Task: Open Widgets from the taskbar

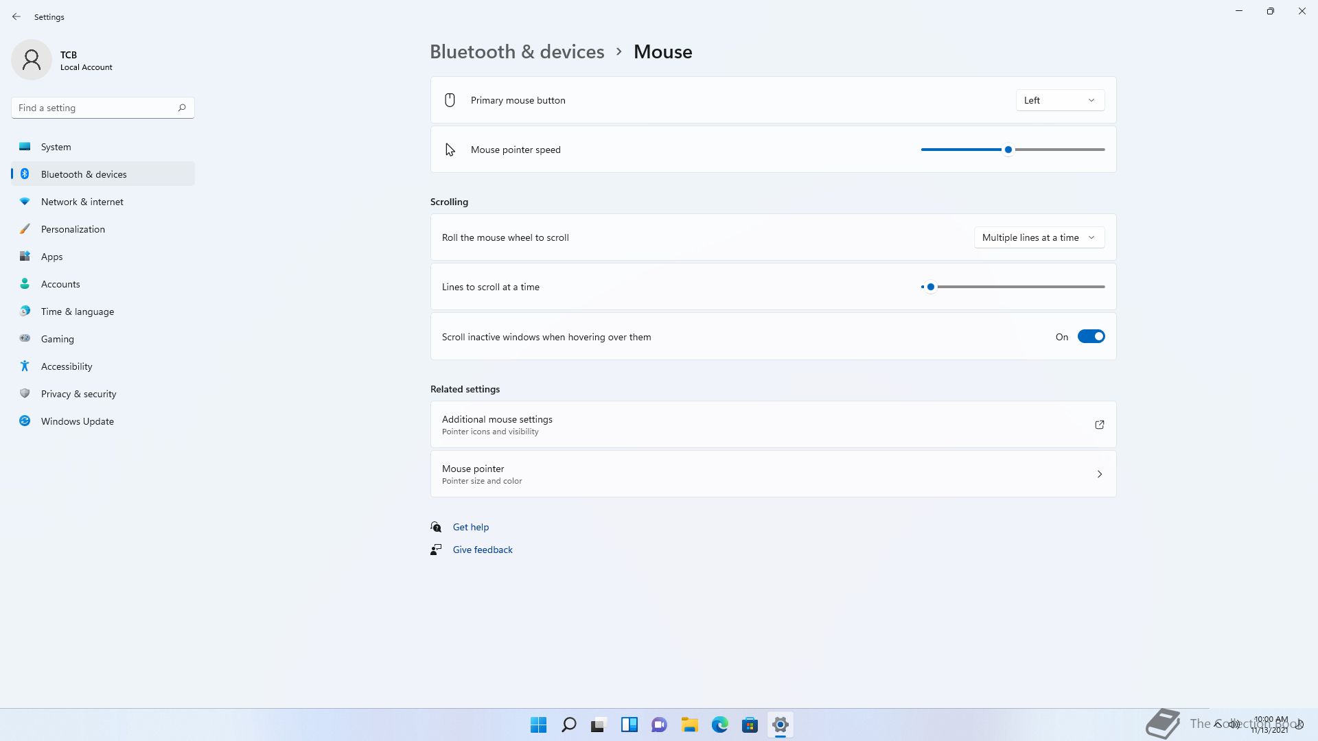Action: pyautogui.click(x=629, y=725)
